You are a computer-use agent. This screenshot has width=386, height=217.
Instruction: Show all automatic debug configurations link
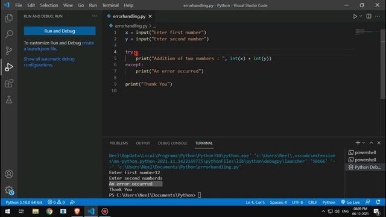click(49, 61)
